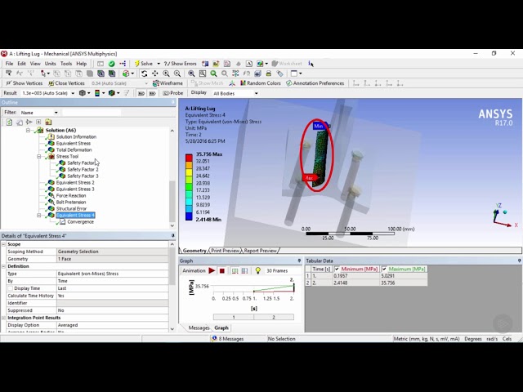Viewport: 523px width, 392px height.
Task: Open the Units menu
Action: click(x=51, y=64)
